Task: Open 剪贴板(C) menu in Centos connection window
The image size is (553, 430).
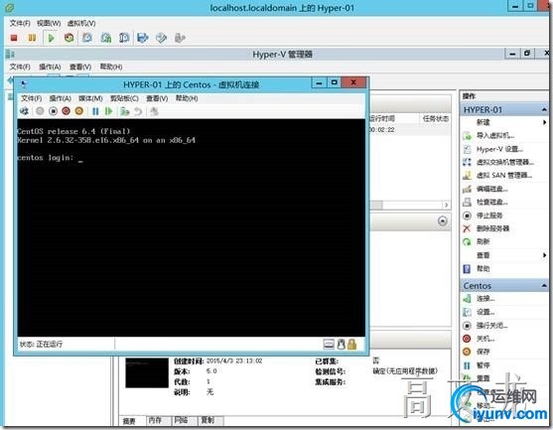Action: 124,98
